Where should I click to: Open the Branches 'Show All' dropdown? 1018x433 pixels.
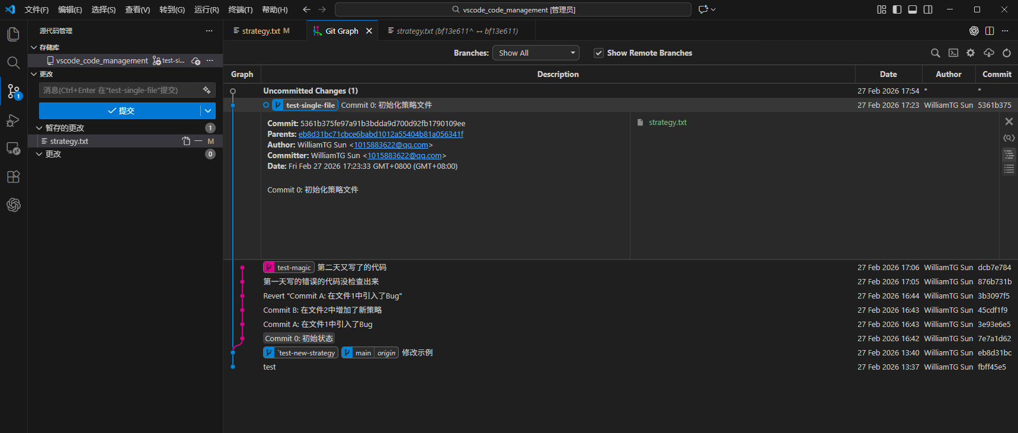coord(536,53)
